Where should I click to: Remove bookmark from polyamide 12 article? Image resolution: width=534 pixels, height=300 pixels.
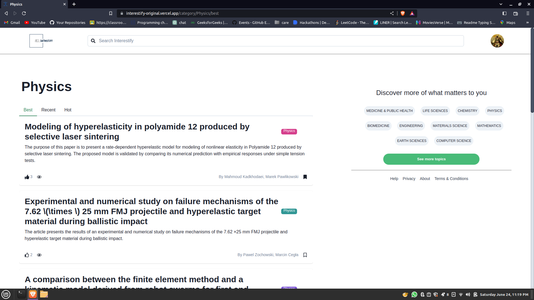tap(305, 177)
